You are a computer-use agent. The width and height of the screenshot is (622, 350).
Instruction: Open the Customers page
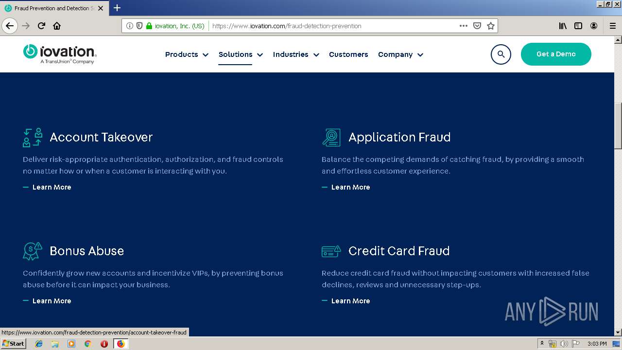click(348, 54)
